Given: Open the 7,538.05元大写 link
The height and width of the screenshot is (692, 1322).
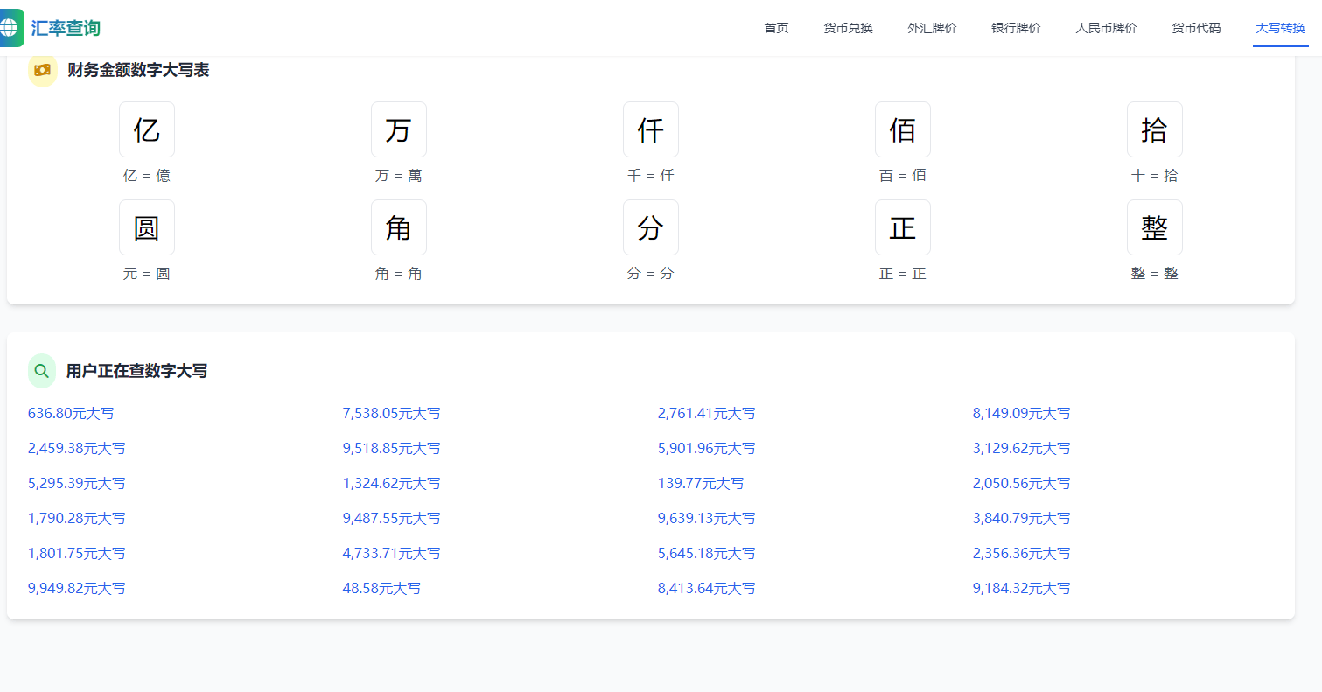Looking at the screenshot, I should (392, 413).
